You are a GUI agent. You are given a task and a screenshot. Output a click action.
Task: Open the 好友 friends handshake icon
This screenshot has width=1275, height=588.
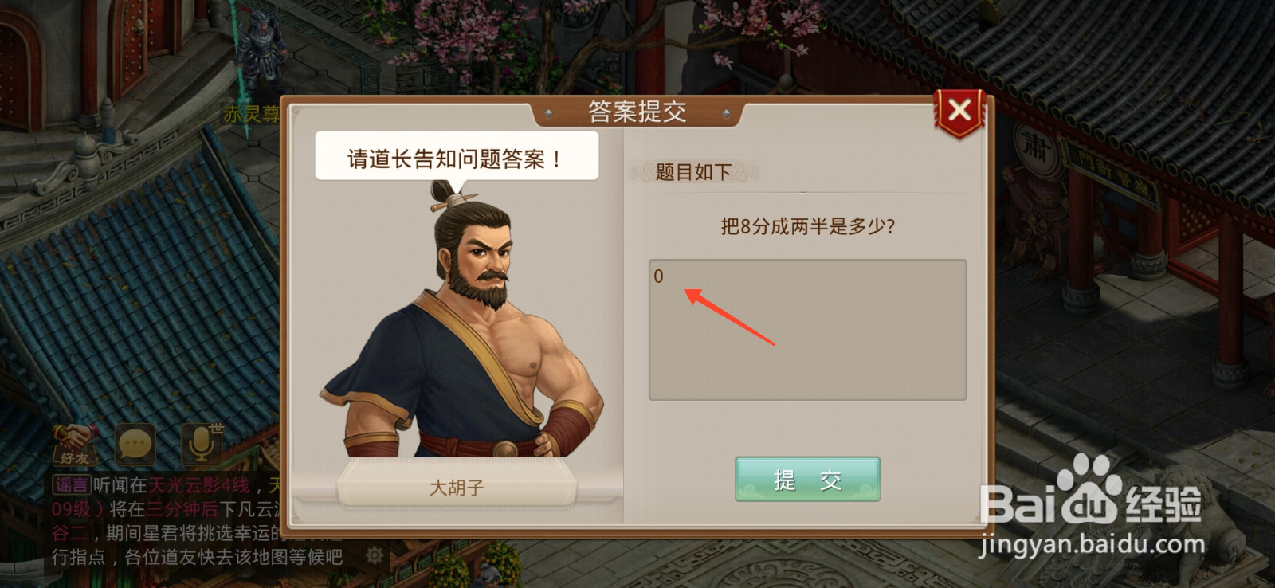(x=75, y=445)
